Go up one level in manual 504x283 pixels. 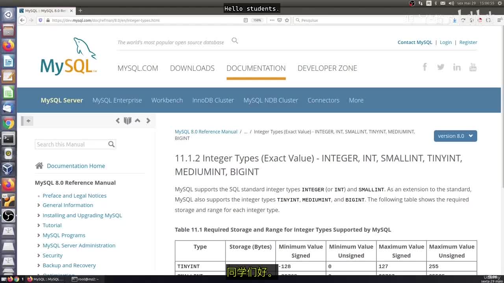pos(137,121)
